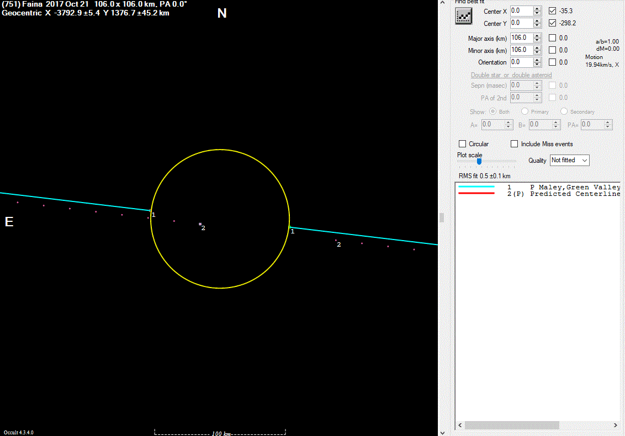
Task: Increase Orientation value with up arrow
Action: (x=537, y=60)
